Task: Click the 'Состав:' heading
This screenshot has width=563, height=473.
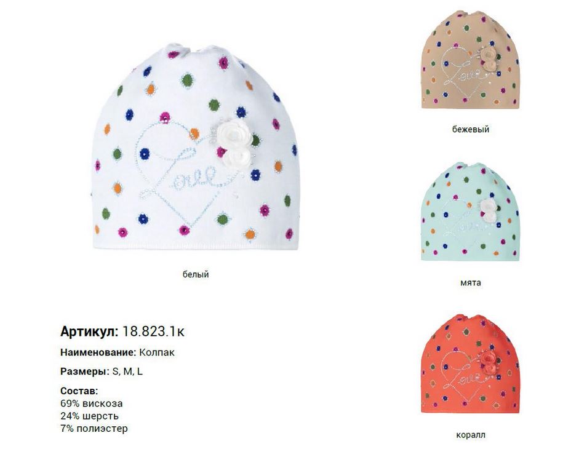Action: (79, 391)
